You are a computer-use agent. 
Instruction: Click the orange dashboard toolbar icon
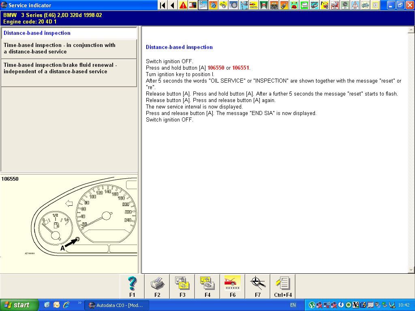coord(274,5)
